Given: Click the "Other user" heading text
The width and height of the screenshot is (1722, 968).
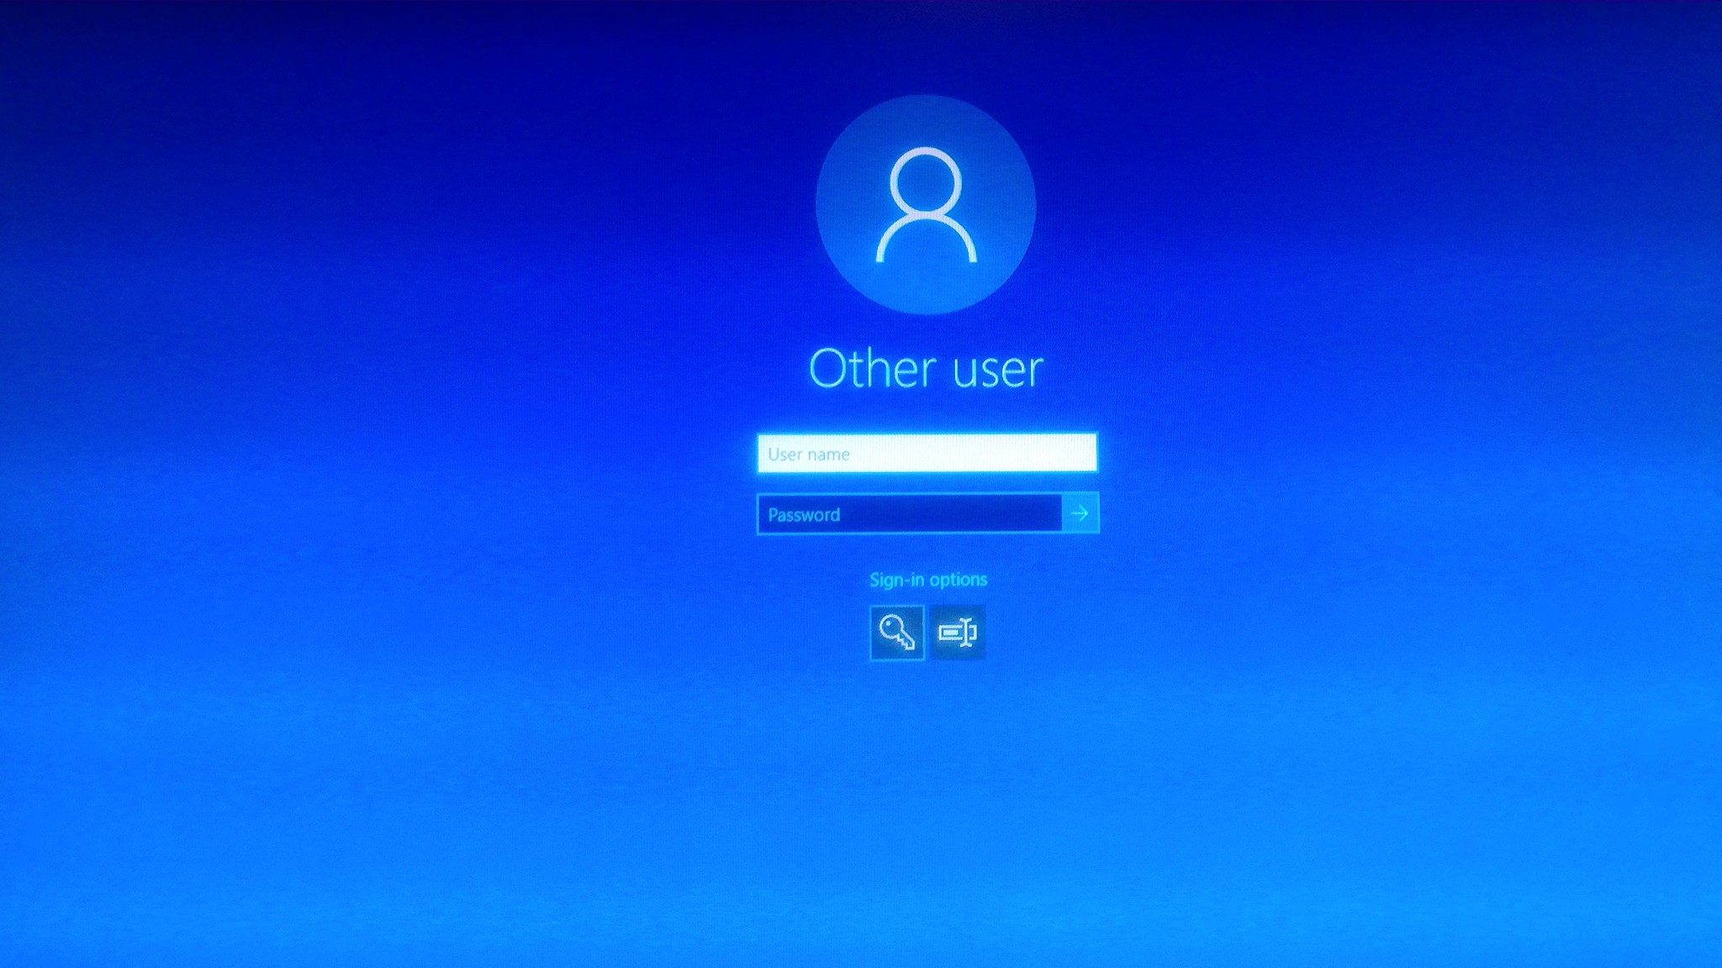Looking at the screenshot, I should pyautogui.click(x=926, y=369).
